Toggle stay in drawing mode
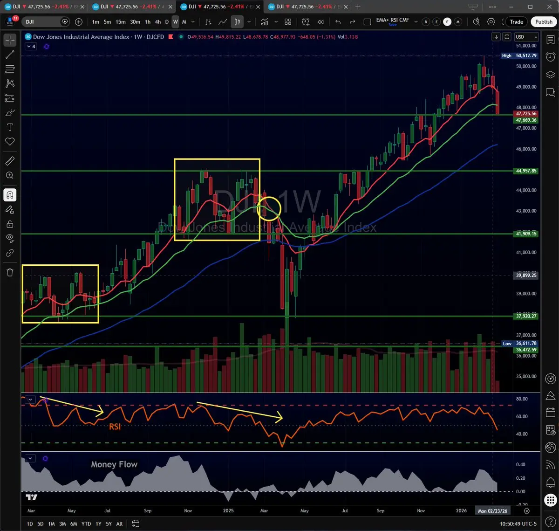 [10, 210]
